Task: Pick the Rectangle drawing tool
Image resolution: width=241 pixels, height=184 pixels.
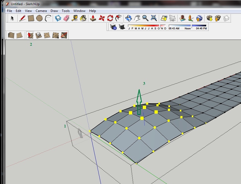Action: (31, 18)
